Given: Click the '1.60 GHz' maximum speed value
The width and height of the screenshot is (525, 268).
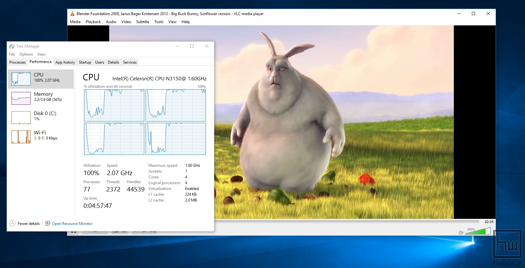Looking at the screenshot, I should tap(193, 165).
